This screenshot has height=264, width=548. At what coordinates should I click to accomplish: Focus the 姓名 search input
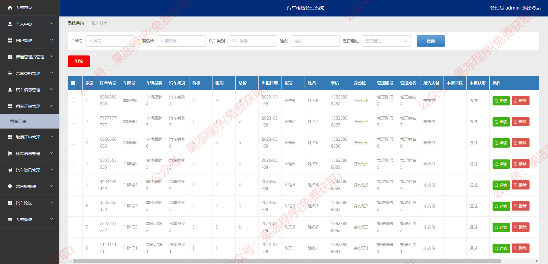[315, 41]
